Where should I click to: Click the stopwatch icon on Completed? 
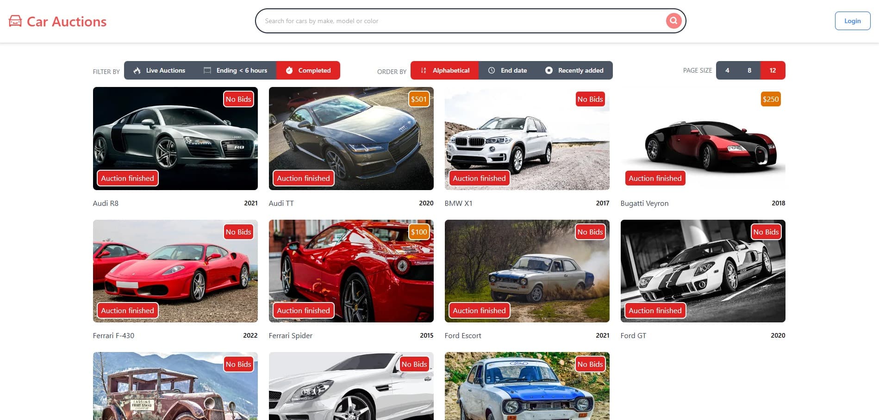pos(289,70)
